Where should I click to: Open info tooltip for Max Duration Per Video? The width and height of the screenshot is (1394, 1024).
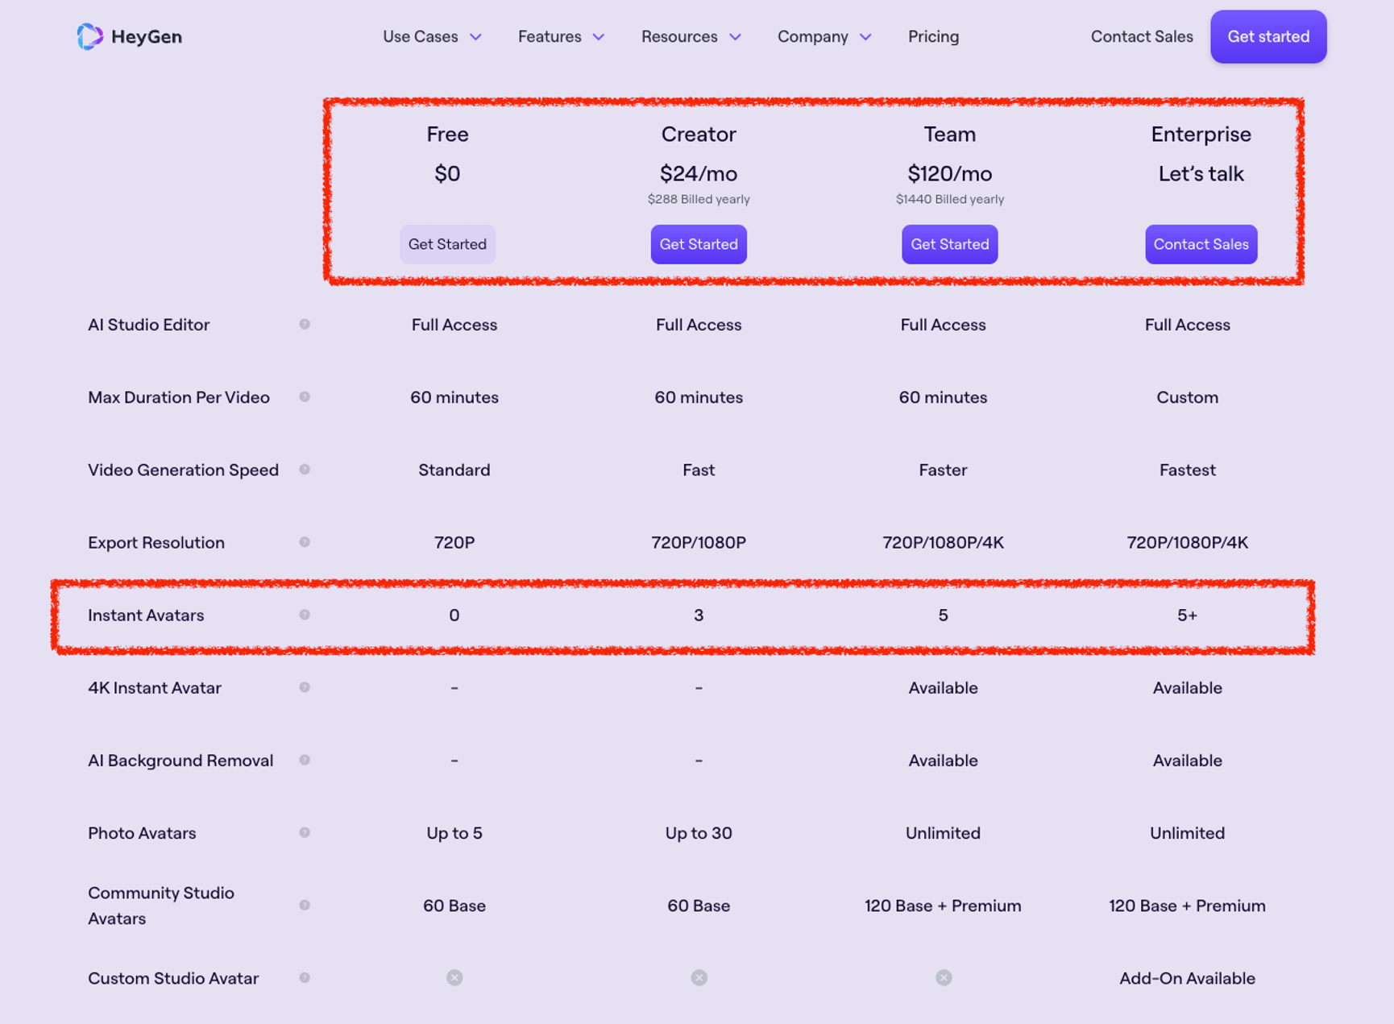(305, 396)
